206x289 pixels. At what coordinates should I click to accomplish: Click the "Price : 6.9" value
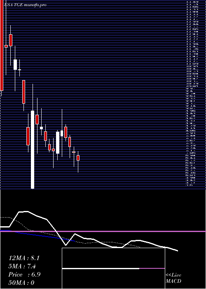[x=24, y=275]
